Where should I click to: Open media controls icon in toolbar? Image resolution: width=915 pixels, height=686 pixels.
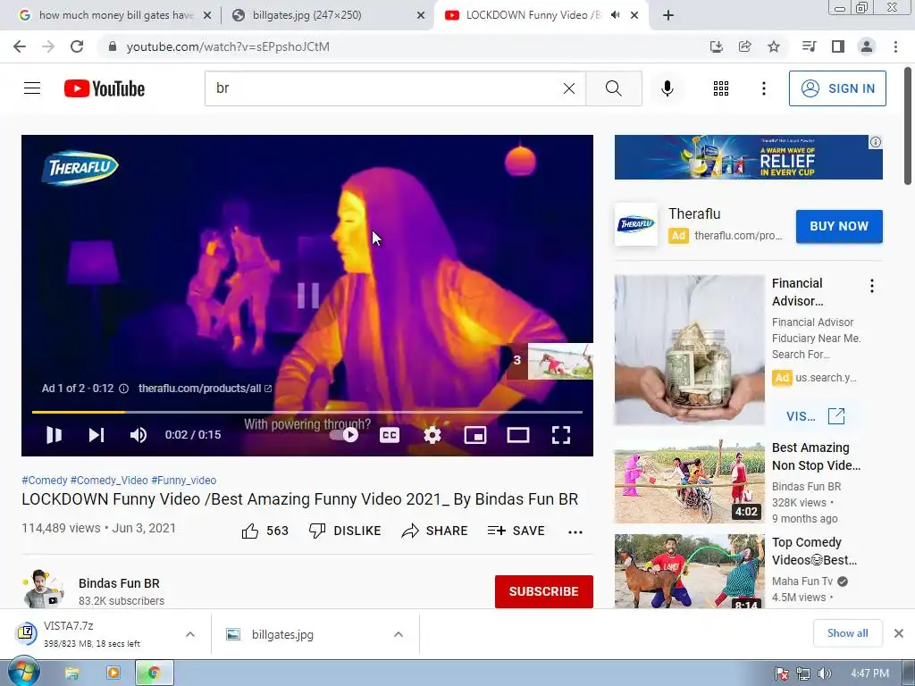809,46
